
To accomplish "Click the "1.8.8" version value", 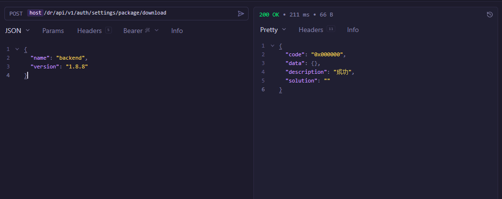I will coord(77,66).
